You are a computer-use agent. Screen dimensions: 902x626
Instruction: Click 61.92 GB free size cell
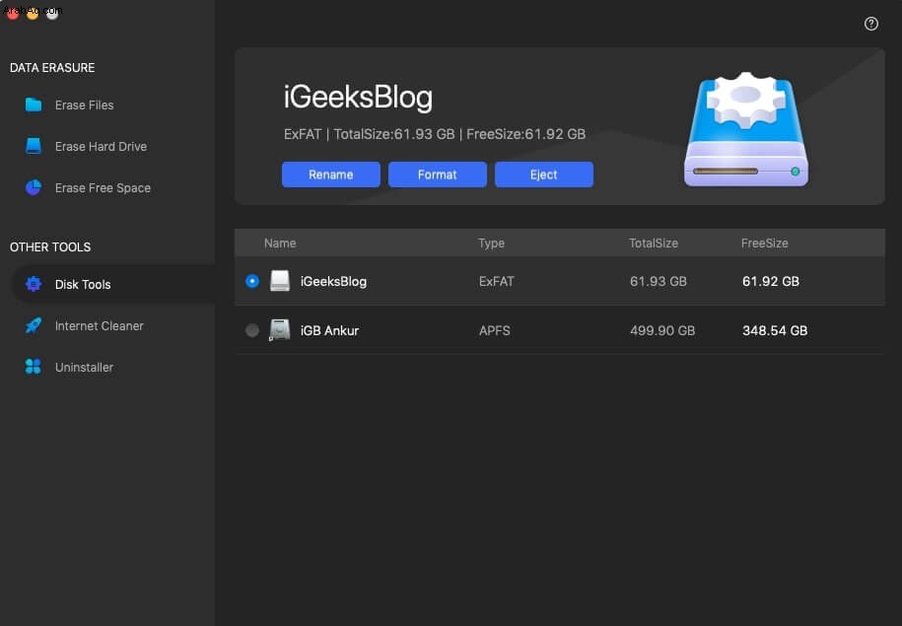(x=771, y=281)
